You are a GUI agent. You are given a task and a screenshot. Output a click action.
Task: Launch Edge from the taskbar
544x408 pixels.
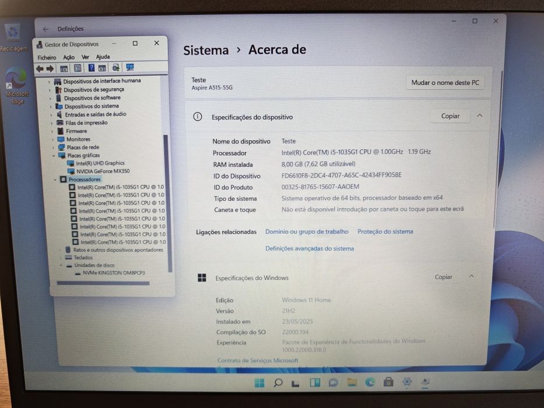click(370, 382)
